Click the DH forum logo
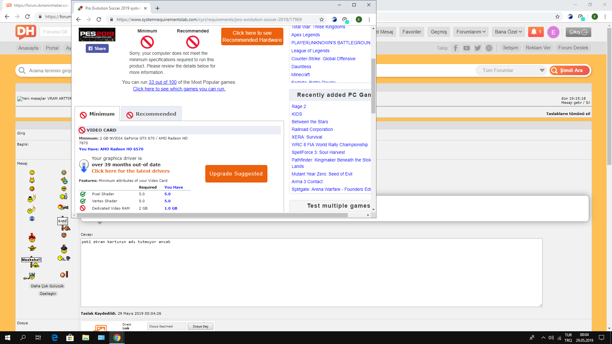This screenshot has height=344, width=612. coord(25,32)
